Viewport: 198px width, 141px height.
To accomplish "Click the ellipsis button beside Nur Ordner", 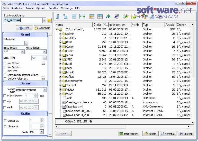I will coord(43,63).
